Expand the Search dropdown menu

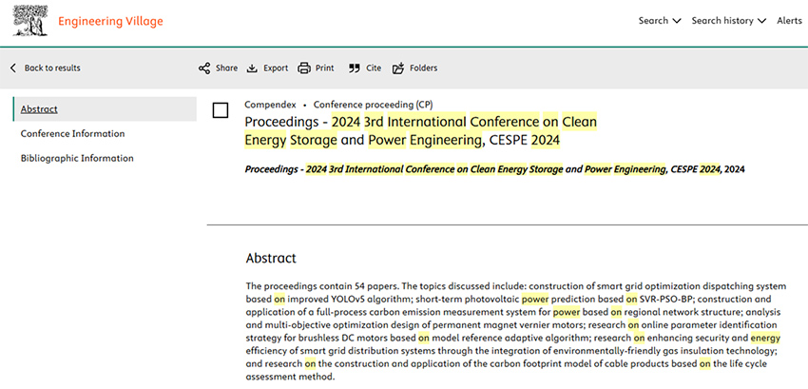pos(659,21)
